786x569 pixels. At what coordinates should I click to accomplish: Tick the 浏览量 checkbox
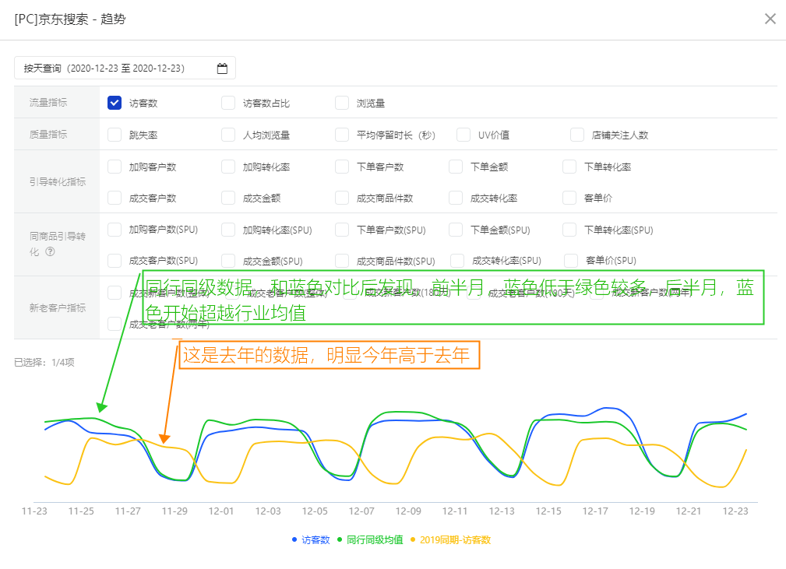(x=342, y=103)
